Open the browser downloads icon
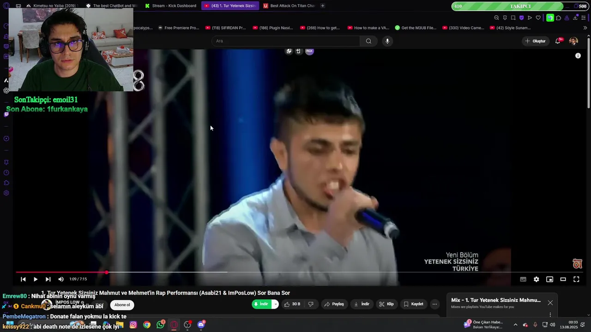Screen dimensions: 591x332 pos(575,18)
